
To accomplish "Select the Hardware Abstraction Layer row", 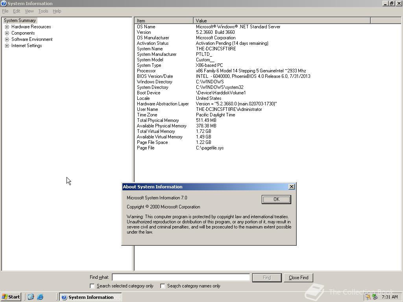I will point(267,104).
